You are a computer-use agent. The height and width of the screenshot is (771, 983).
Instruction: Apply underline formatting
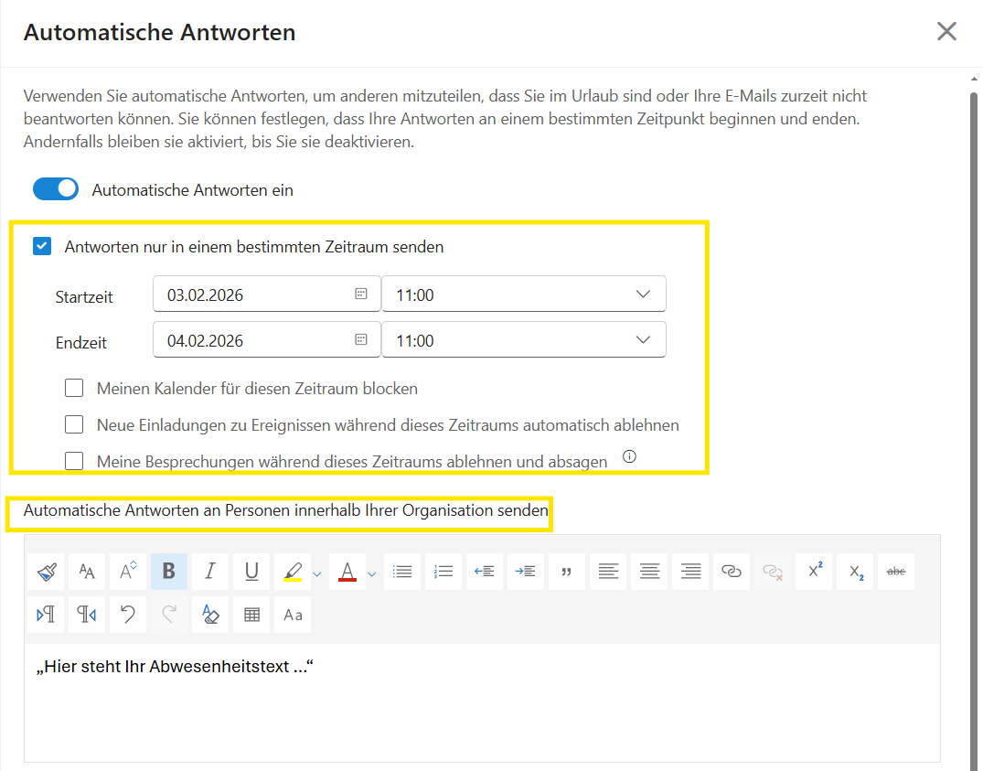[251, 572]
